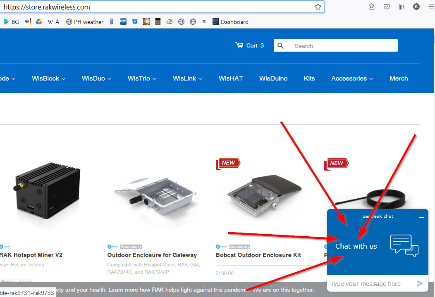The image size is (435, 297).
Task: Open the Firefox library icon
Action: click(401, 7)
